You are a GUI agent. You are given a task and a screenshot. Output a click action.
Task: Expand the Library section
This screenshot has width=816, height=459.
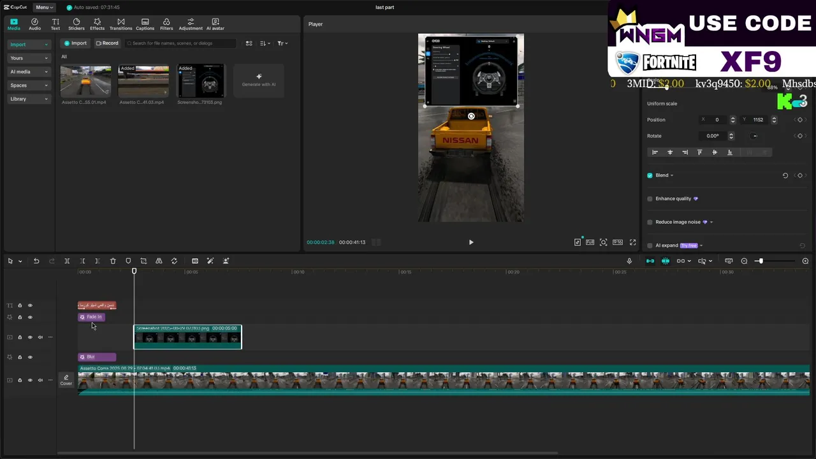point(29,99)
